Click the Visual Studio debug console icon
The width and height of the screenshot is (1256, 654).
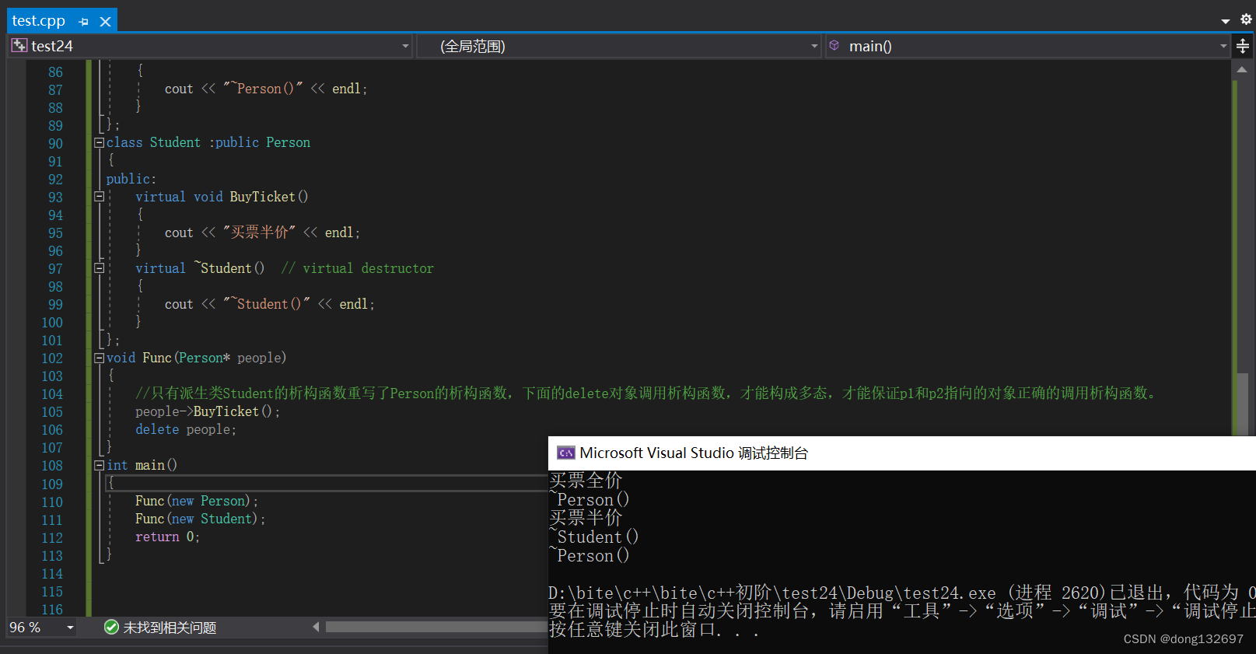(565, 453)
